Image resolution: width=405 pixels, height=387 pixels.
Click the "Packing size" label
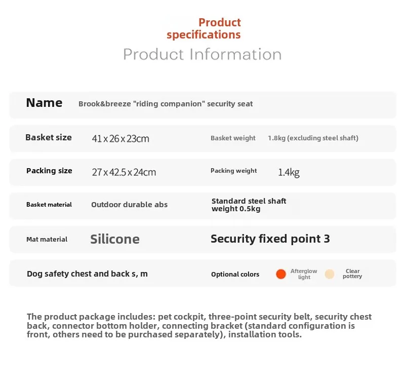point(49,171)
